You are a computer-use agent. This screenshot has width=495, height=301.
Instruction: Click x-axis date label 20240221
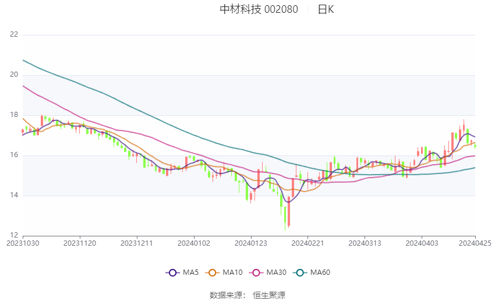308,243
